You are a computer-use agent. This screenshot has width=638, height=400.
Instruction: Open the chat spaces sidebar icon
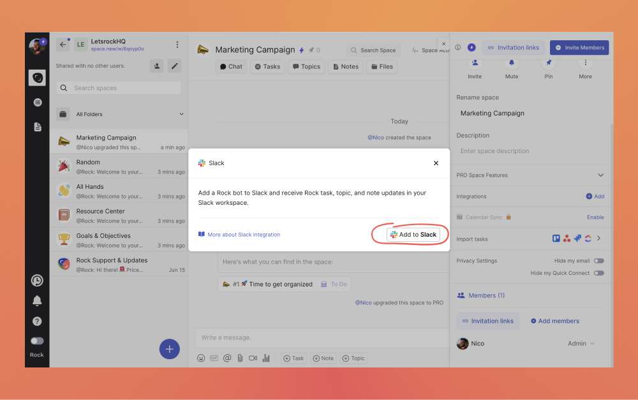pyautogui.click(x=37, y=78)
